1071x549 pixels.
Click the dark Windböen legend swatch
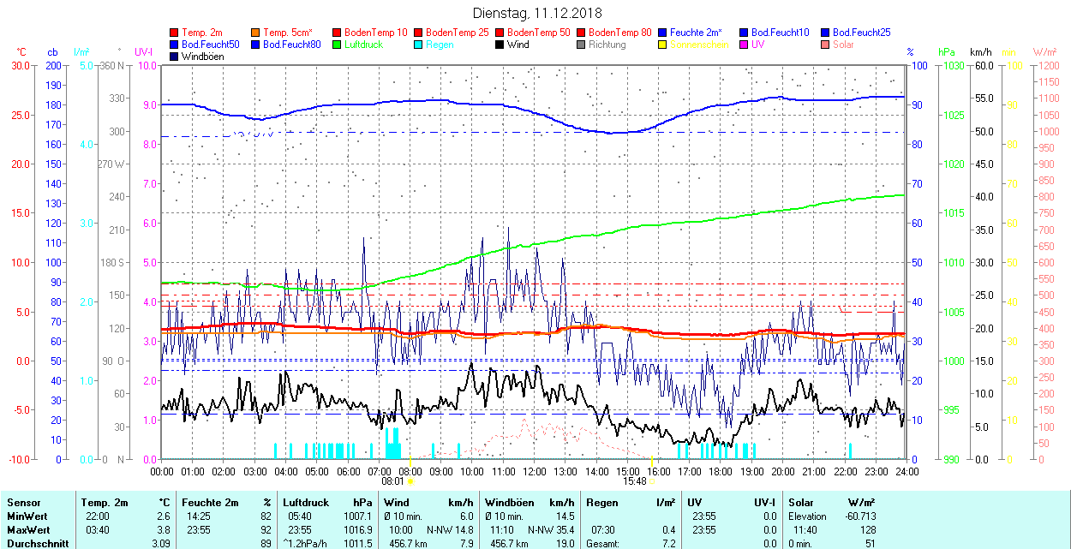point(176,57)
